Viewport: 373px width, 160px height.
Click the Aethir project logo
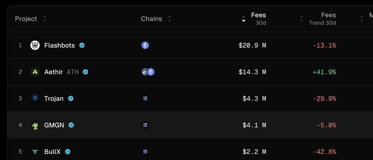tap(35, 72)
